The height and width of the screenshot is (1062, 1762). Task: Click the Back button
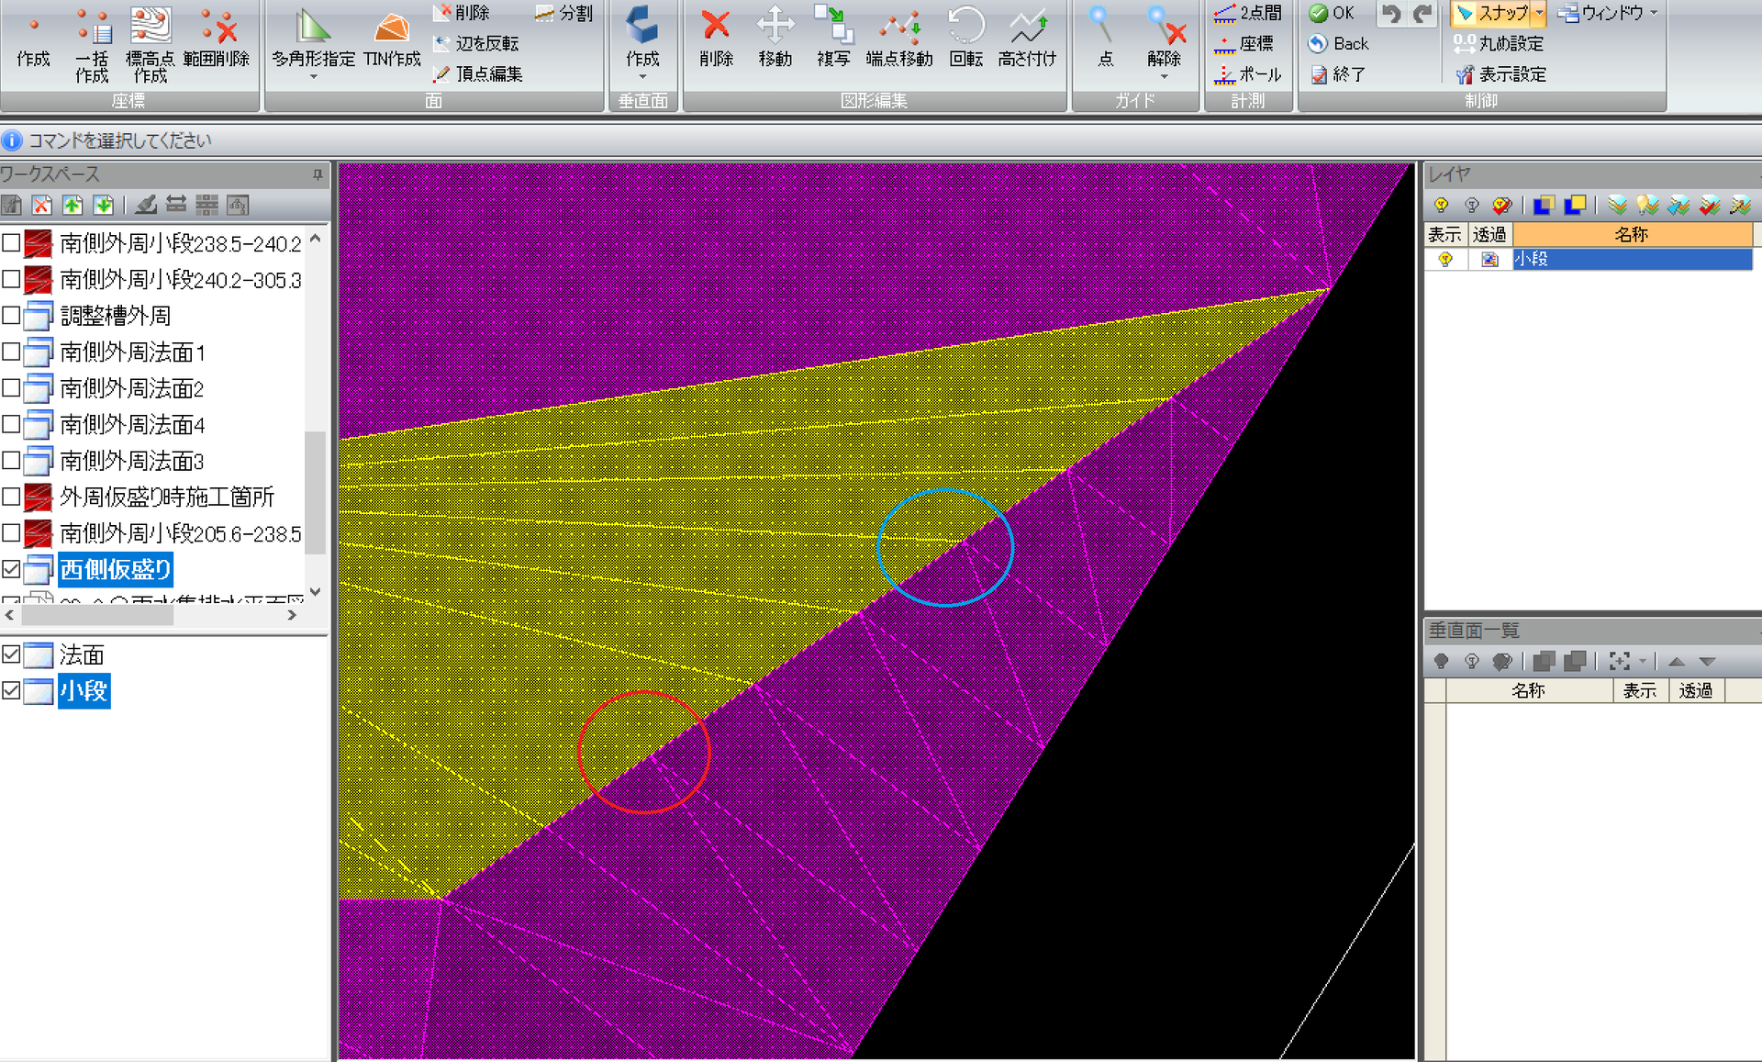(1339, 43)
